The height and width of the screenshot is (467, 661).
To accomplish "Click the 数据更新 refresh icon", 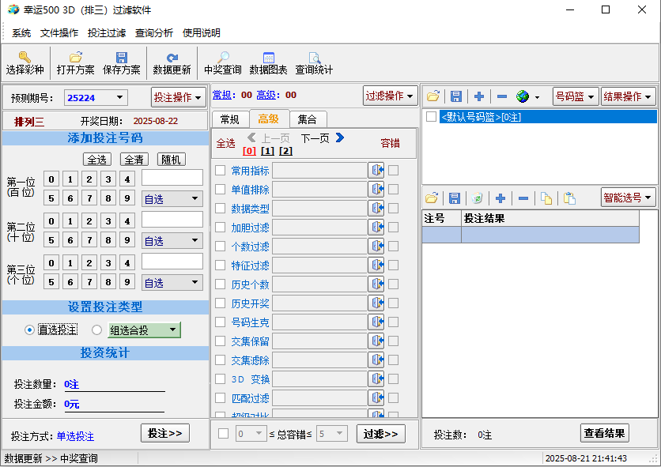I will 172,58.
